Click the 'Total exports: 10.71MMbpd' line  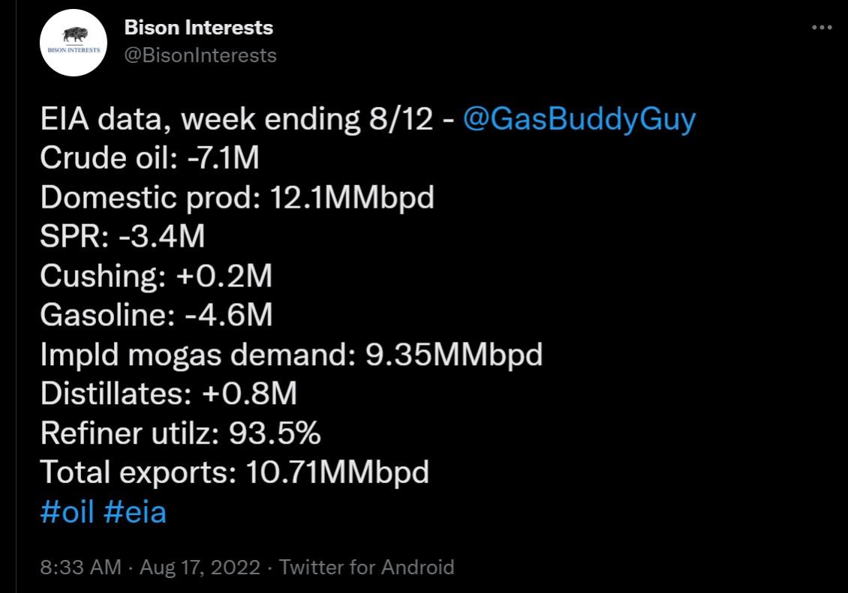click(234, 472)
